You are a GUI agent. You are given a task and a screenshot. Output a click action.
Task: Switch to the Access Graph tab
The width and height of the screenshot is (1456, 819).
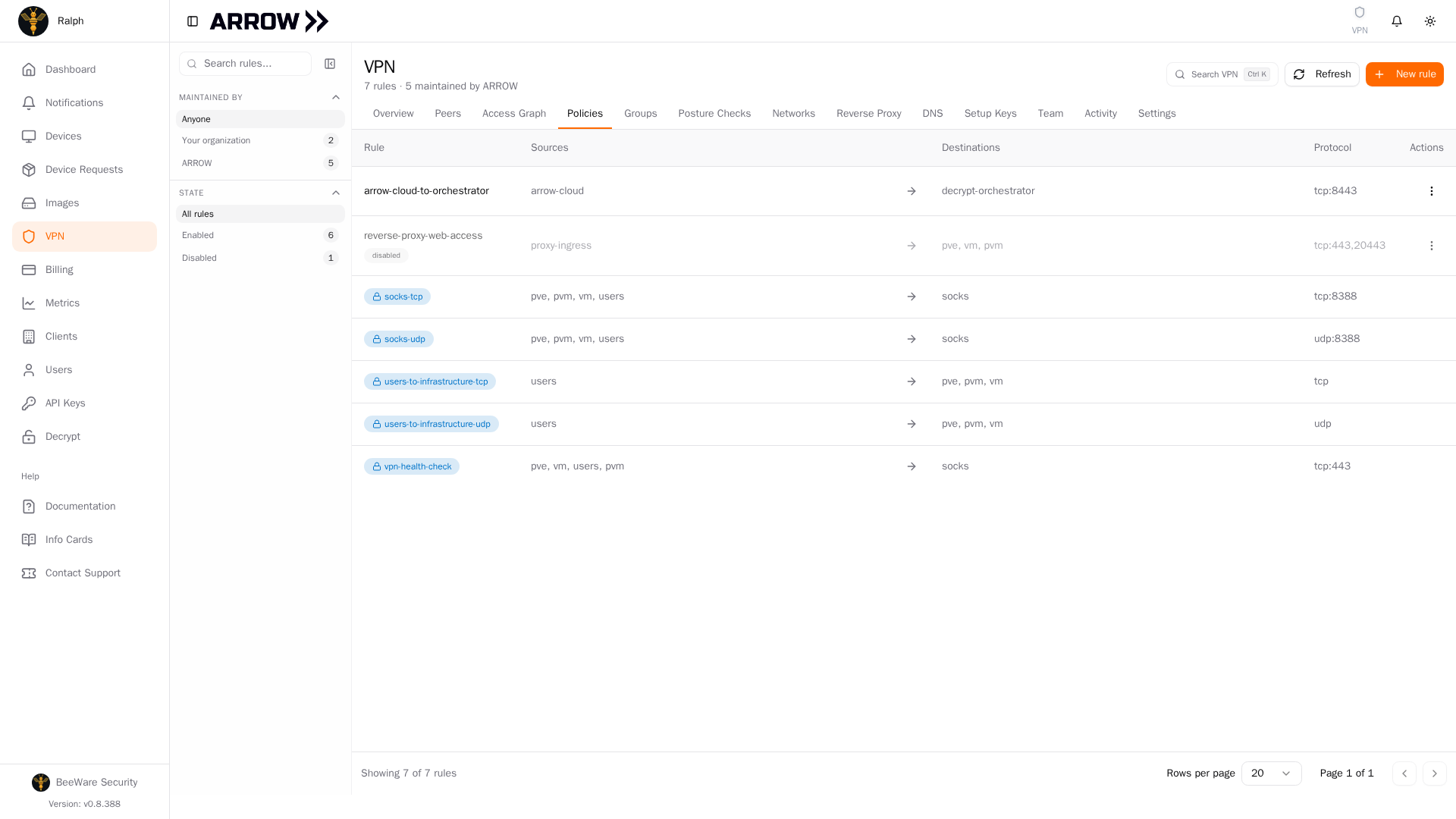pos(514,114)
